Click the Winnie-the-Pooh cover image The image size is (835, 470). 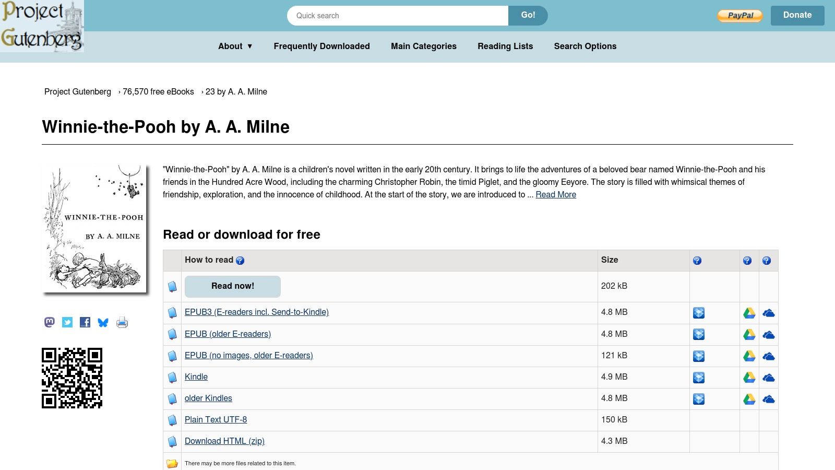[x=95, y=229]
